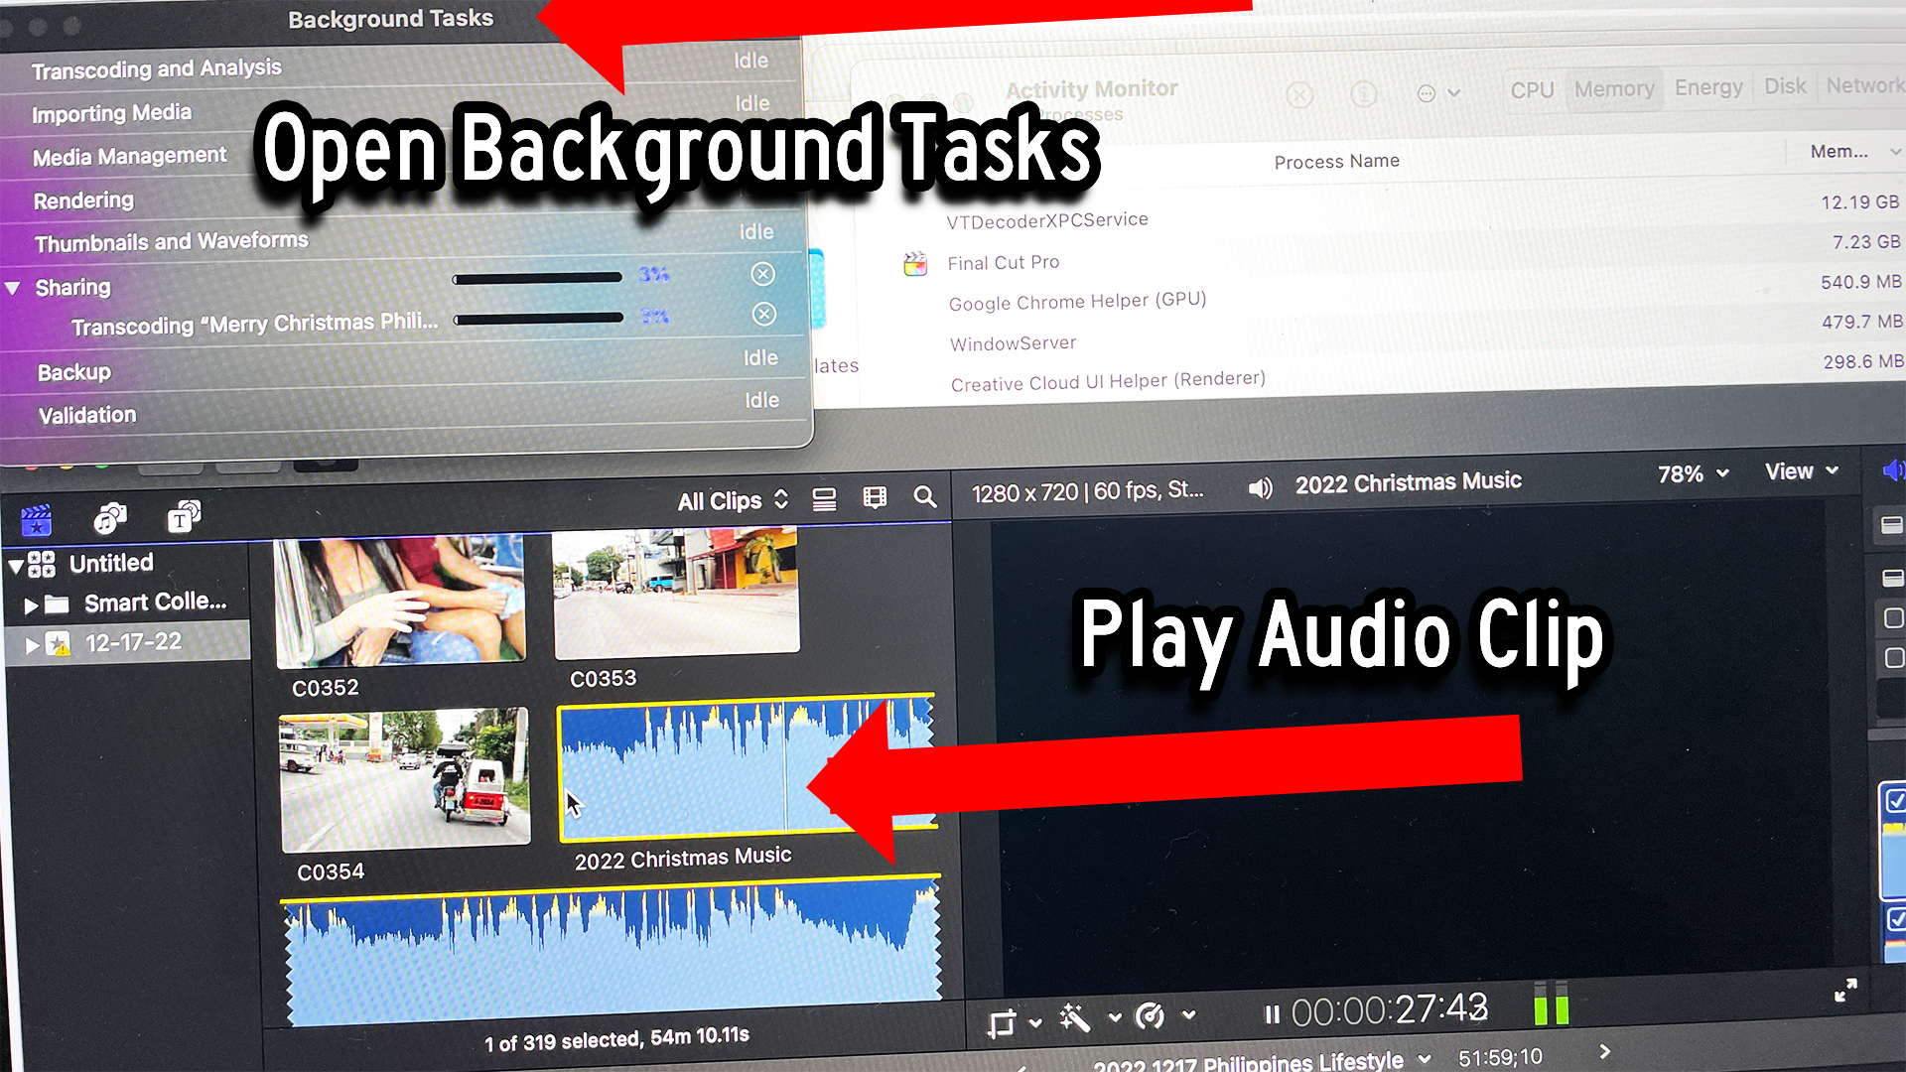Sort by the Process Name column
The height and width of the screenshot is (1072, 1906).
pos(1336,162)
